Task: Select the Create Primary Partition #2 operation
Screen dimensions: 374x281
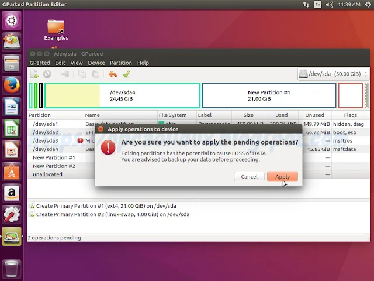Action: pyautogui.click(x=109, y=214)
